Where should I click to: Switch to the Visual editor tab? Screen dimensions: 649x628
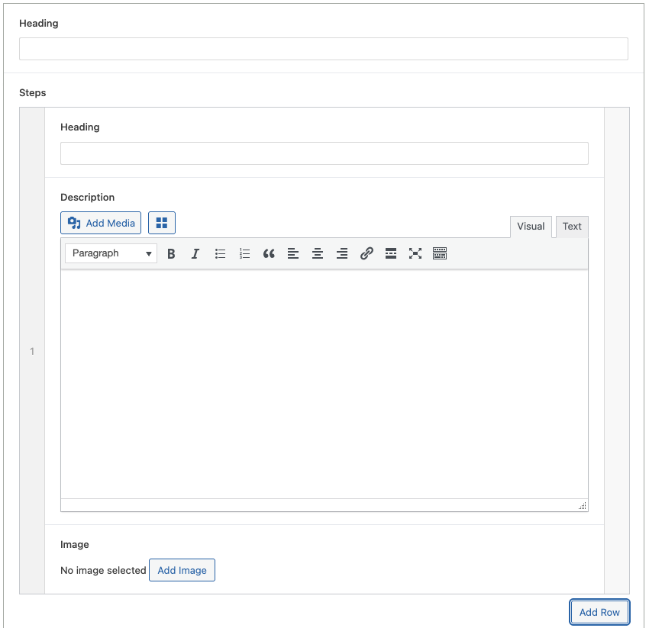(x=531, y=227)
